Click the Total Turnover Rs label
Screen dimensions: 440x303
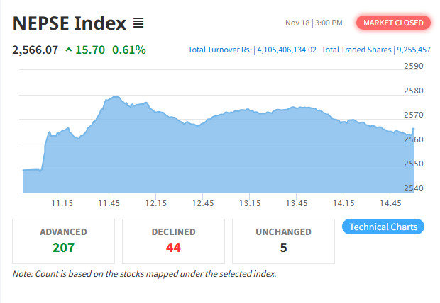click(x=220, y=50)
